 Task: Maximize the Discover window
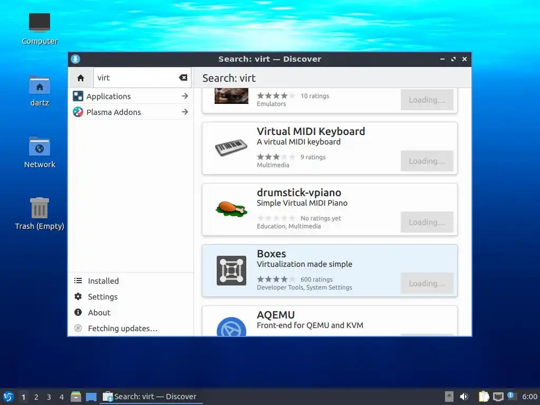point(453,59)
